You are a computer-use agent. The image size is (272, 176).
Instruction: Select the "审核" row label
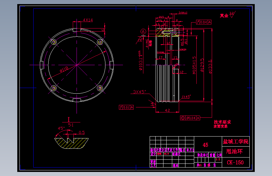click(153, 162)
